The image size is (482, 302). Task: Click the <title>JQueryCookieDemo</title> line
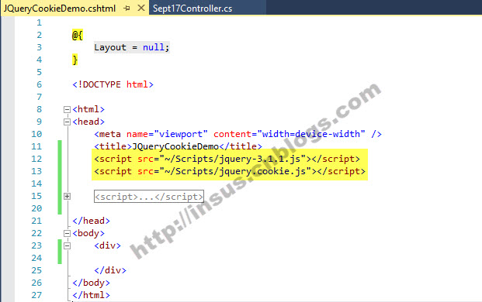[x=178, y=146]
